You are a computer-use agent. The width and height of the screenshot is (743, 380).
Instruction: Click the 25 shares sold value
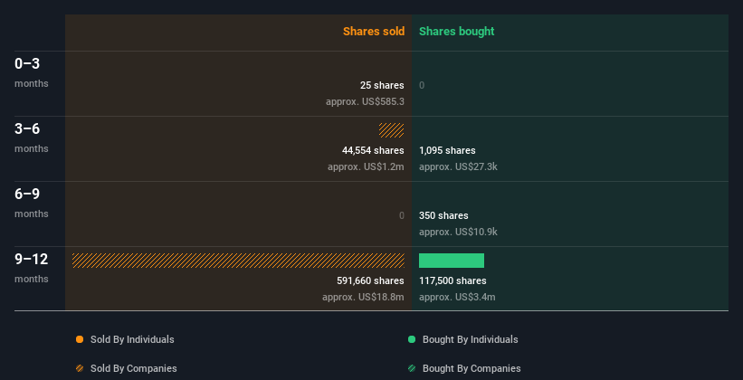[x=382, y=85]
